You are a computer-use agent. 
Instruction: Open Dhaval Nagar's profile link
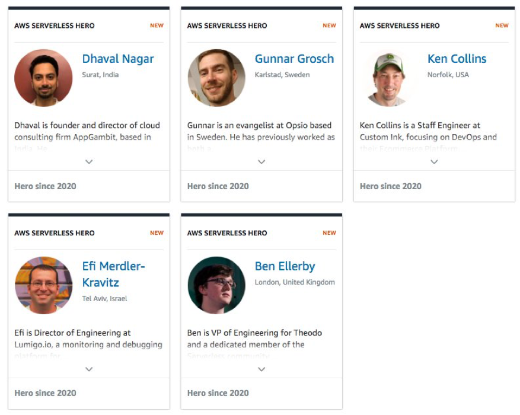coord(118,59)
